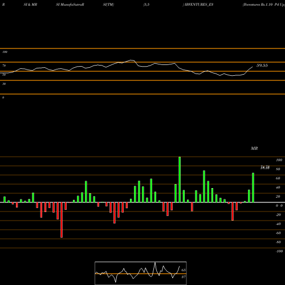Click the '(5,5' parameter text
The image size is (285, 285).
click(x=146, y=5)
